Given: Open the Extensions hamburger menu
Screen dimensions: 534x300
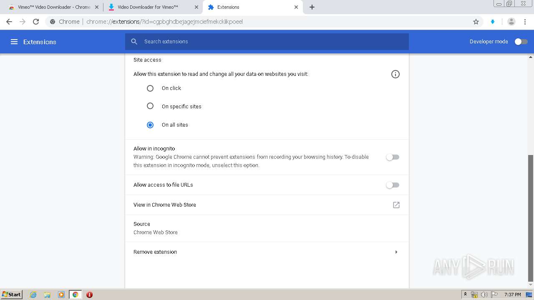Looking at the screenshot, I should (14, 42).
